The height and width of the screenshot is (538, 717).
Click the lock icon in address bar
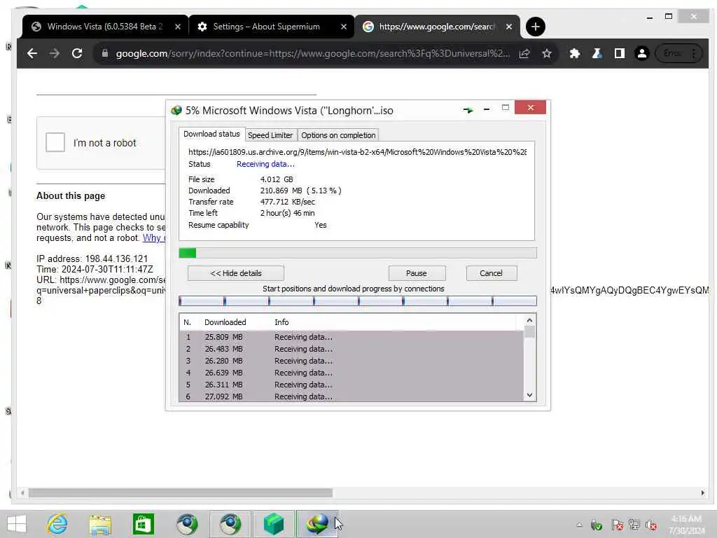coord(105,53)
